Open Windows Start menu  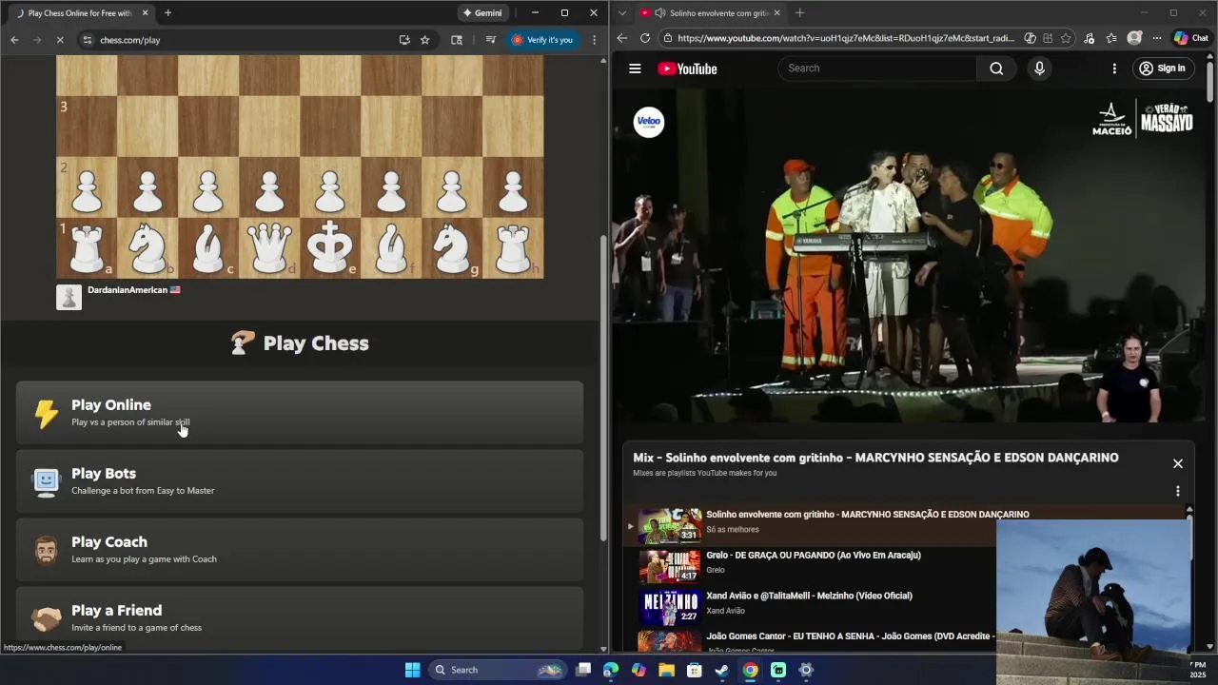tap(412, 670)
